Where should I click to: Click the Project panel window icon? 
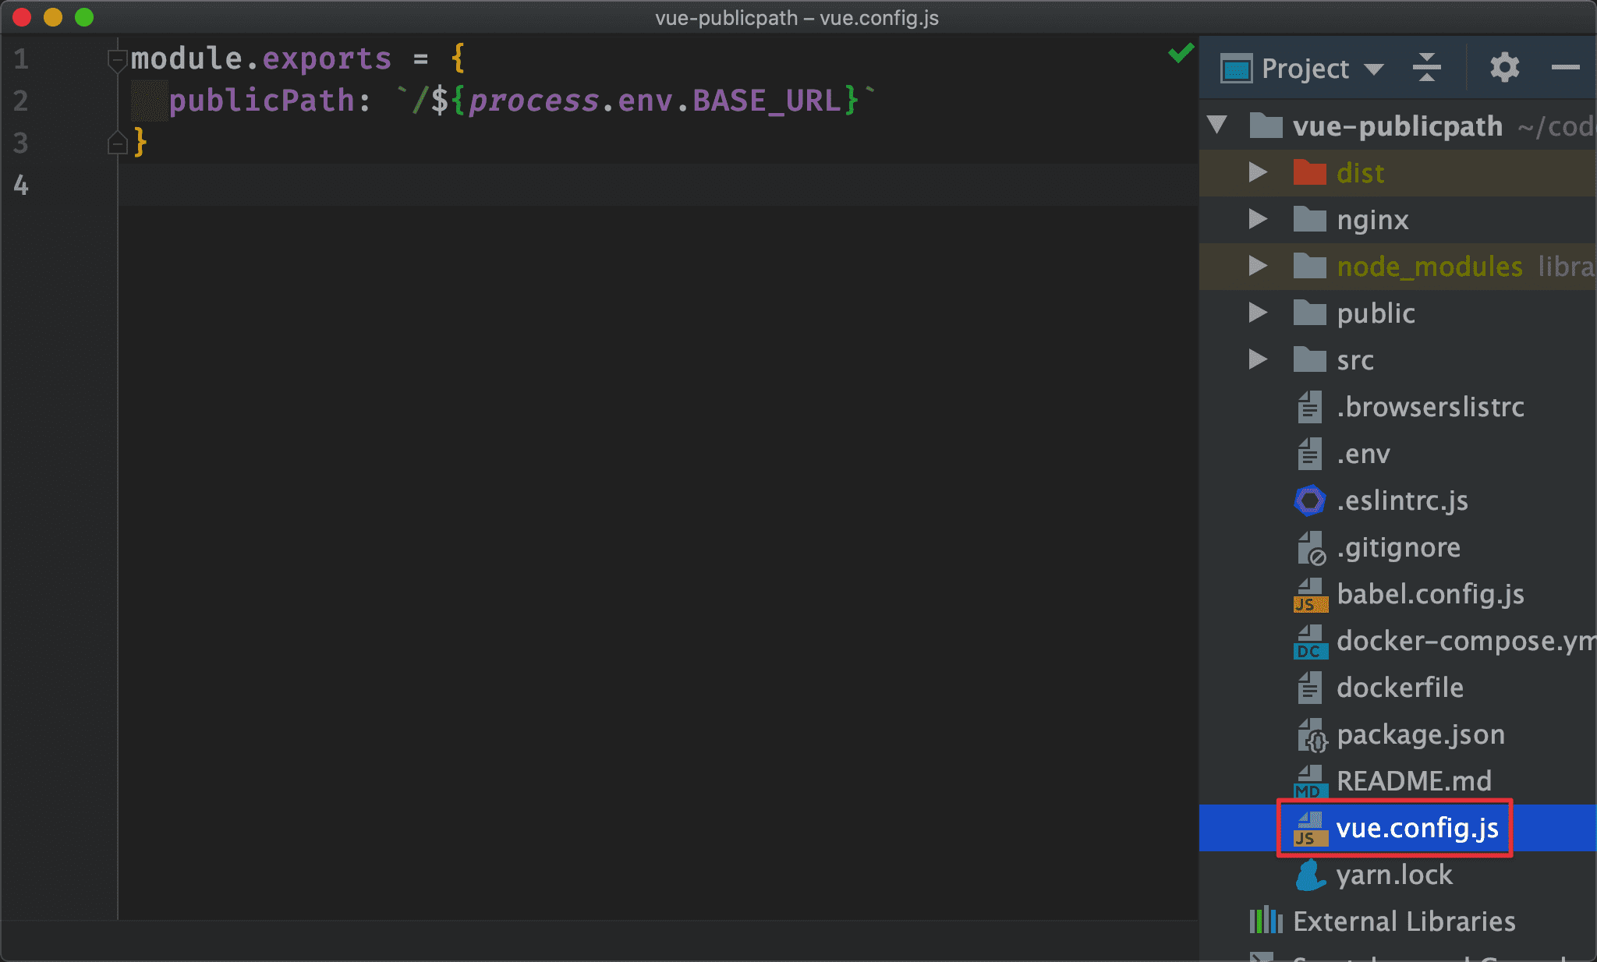coord(1236,69)
